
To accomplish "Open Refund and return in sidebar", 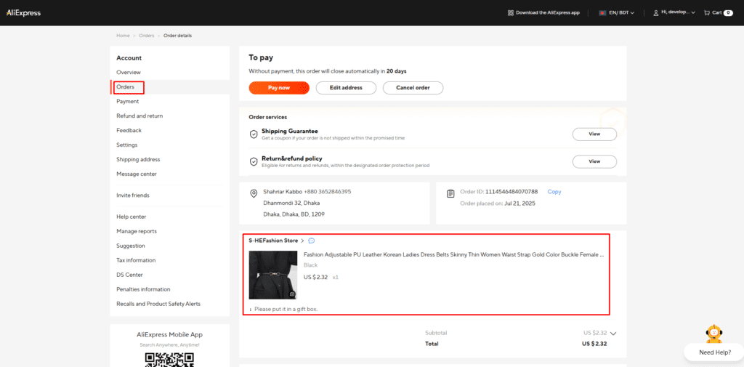I will [139, 116].
